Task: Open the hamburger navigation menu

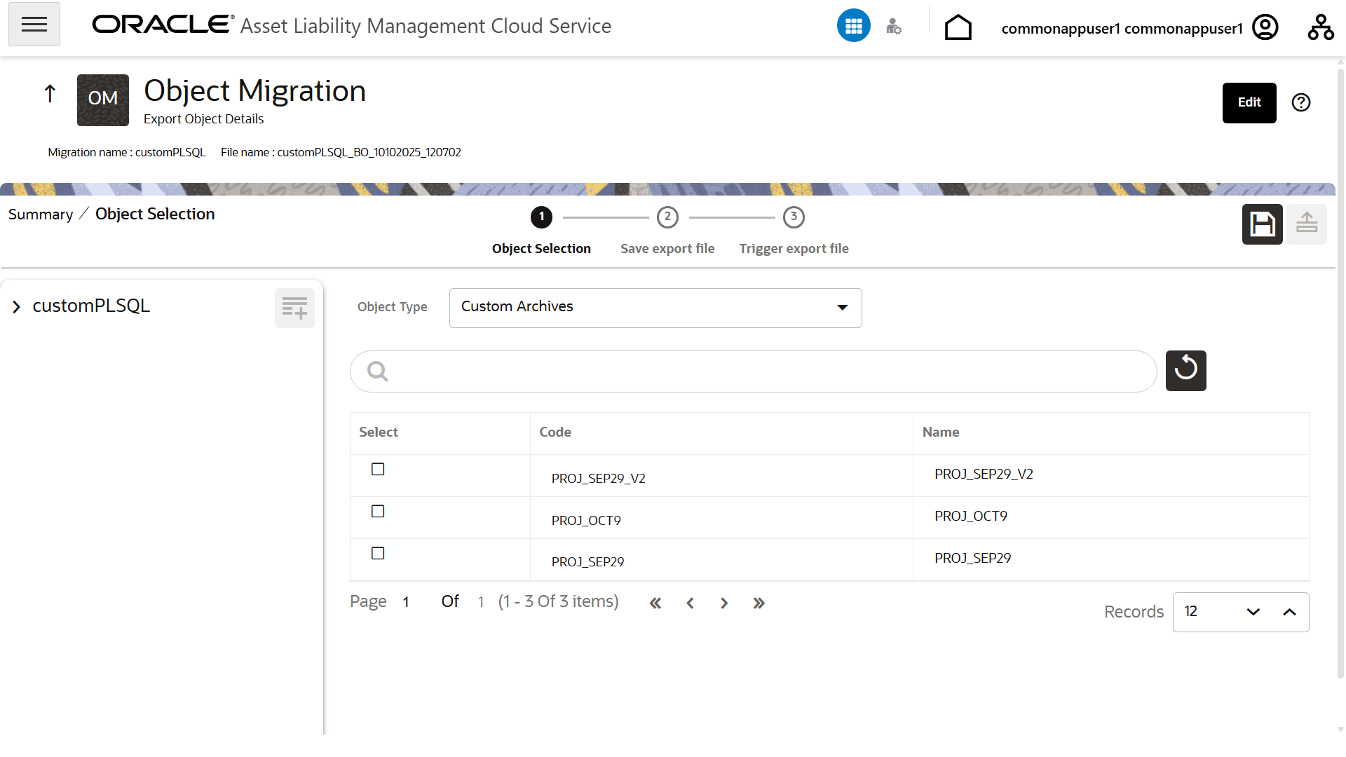Action: [x=34, y=25]
